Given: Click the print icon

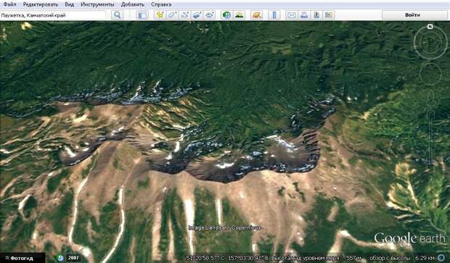Looking at the screenshot, I should pos(304,15).
